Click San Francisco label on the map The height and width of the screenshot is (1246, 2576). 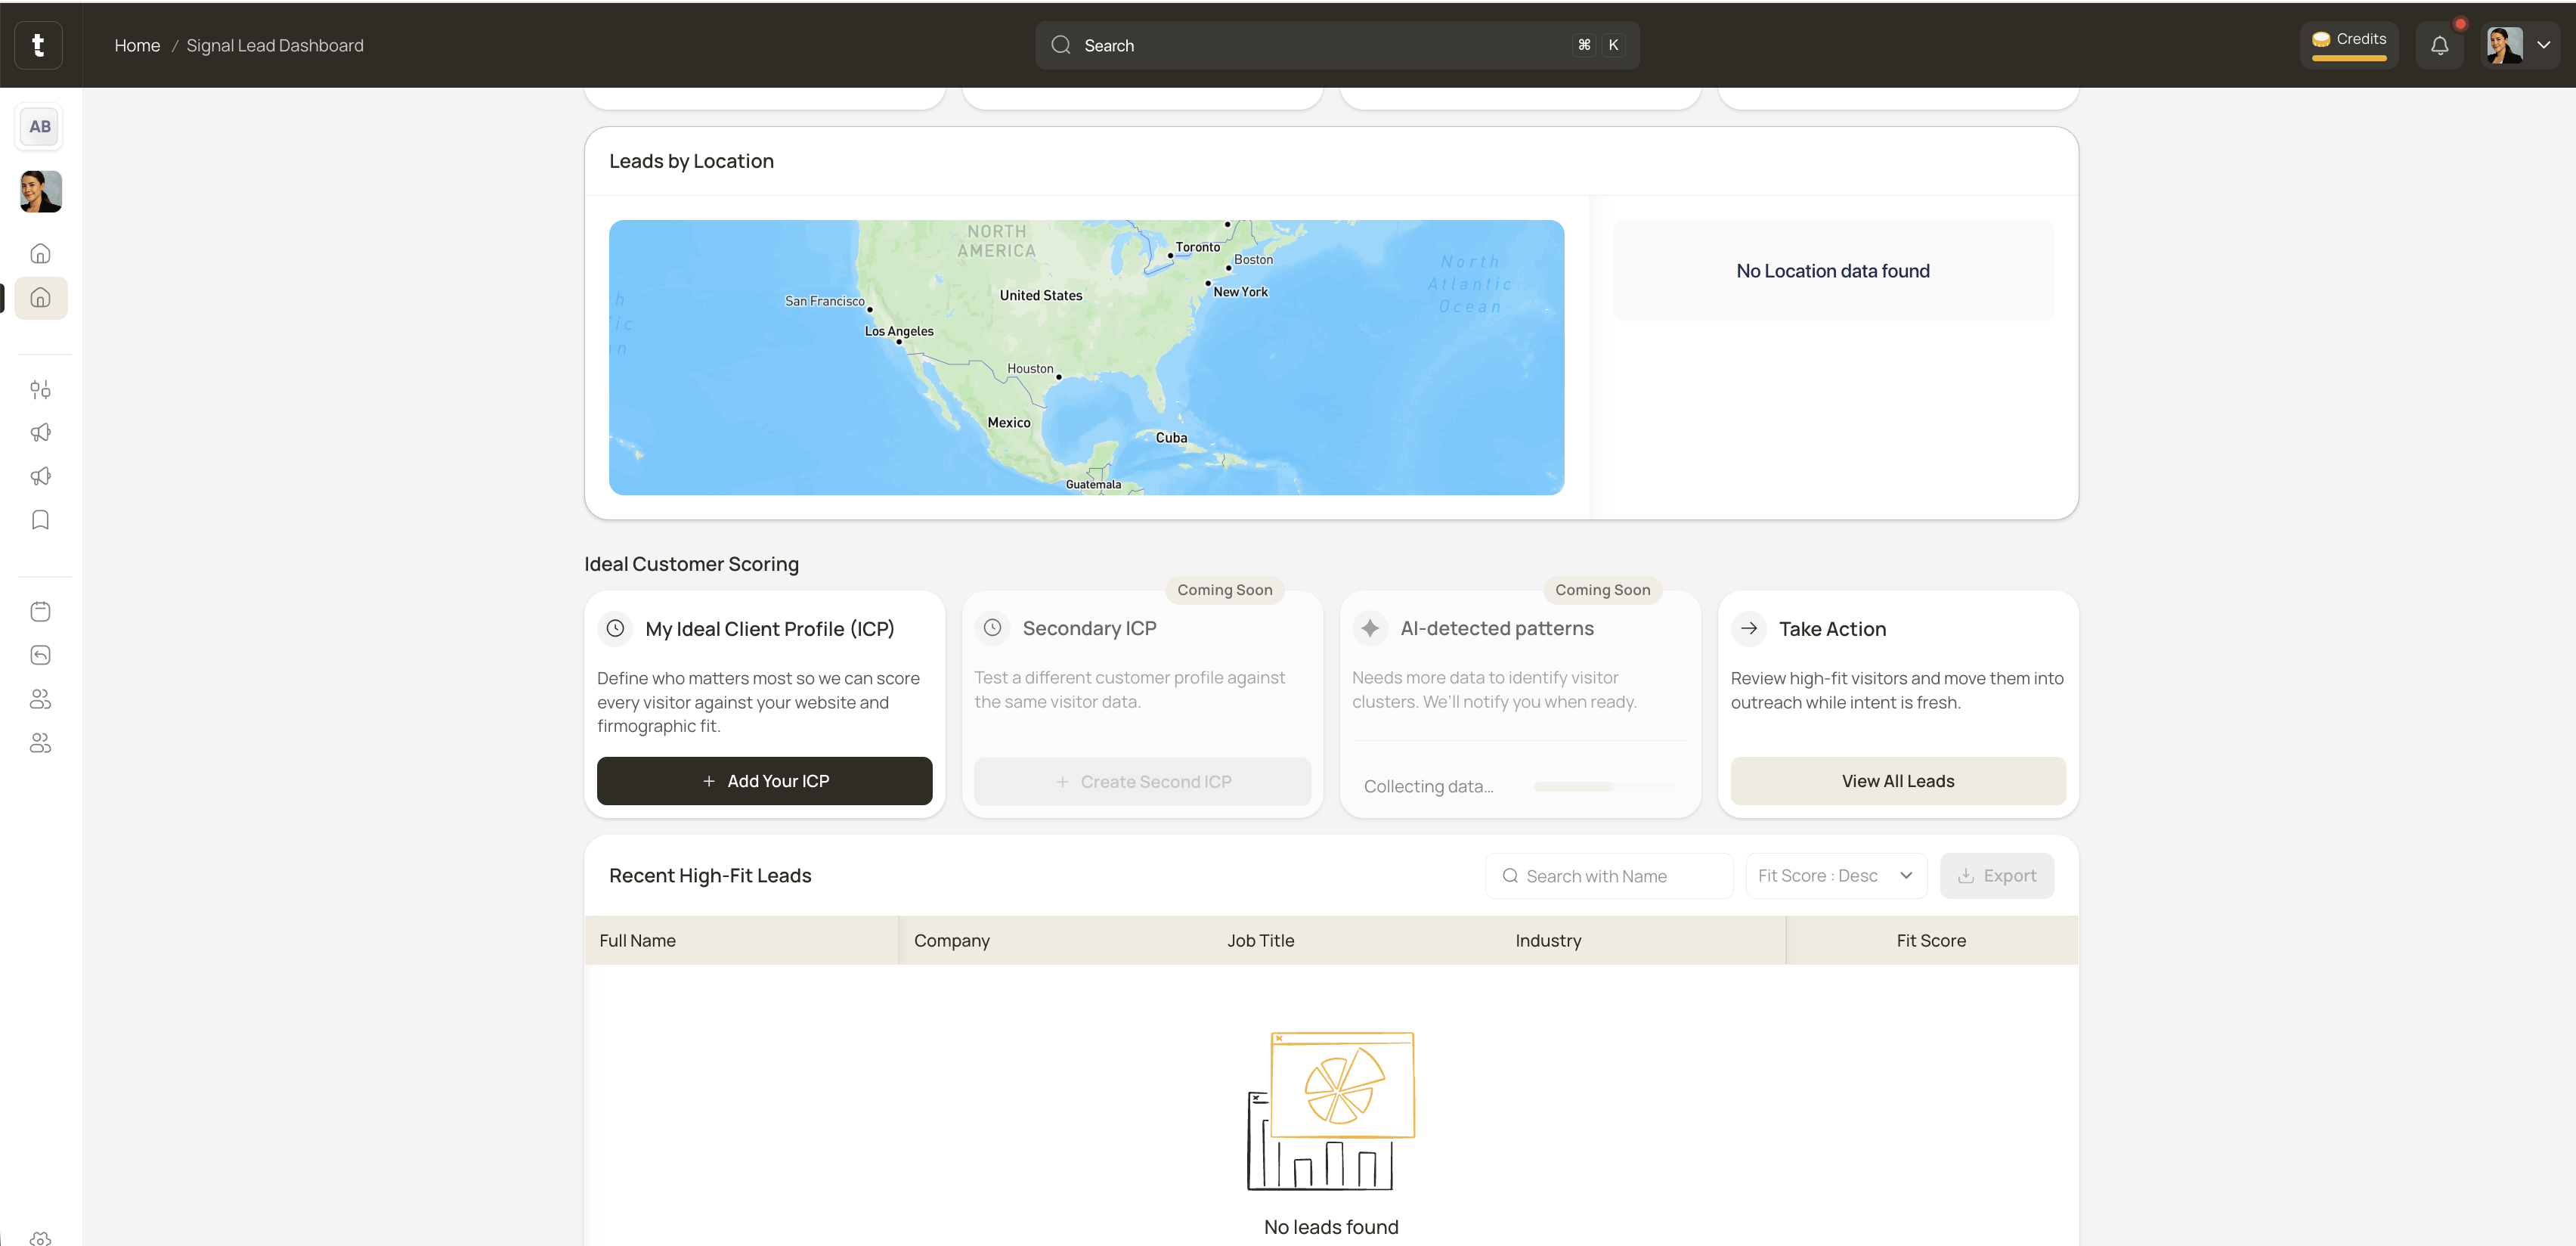[825, 301]
